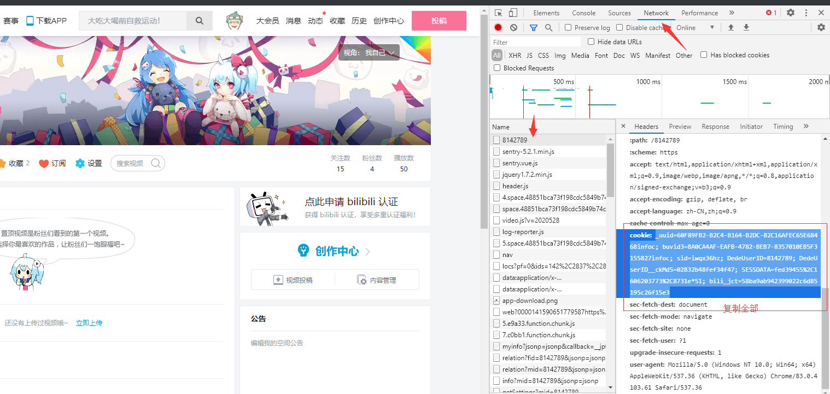This screenshot has width=830, height=394.
Task: Click the red record network log button
Action: (498, 27)
